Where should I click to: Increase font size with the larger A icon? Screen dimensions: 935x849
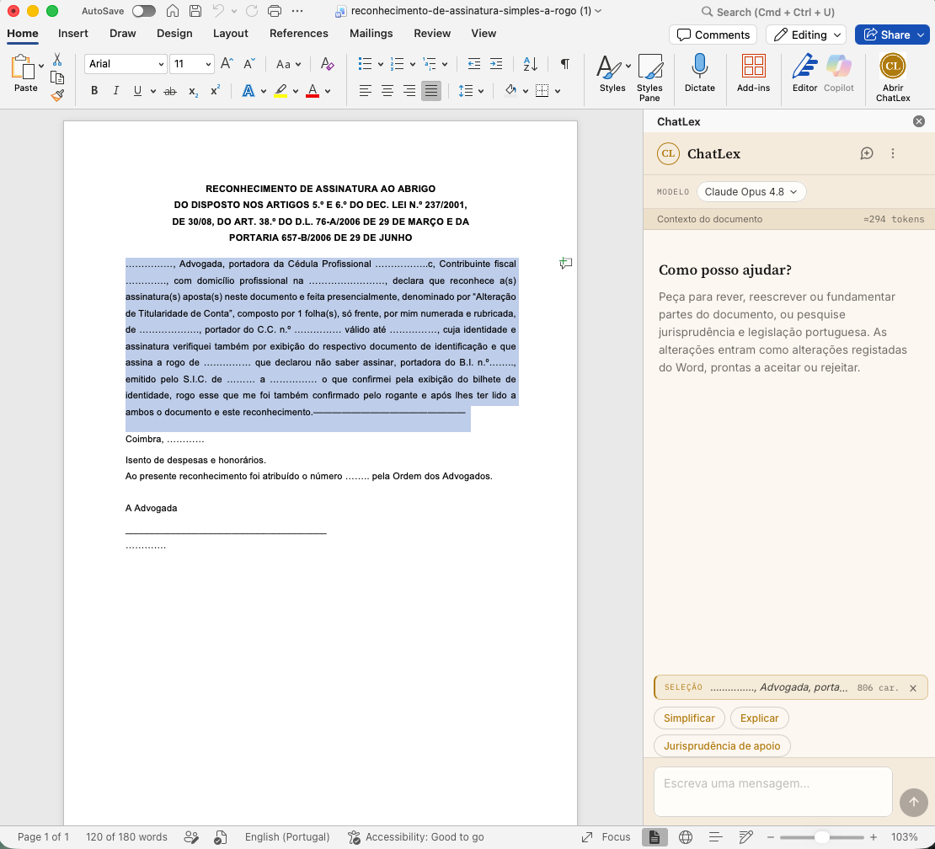click(x=227, y=63)
